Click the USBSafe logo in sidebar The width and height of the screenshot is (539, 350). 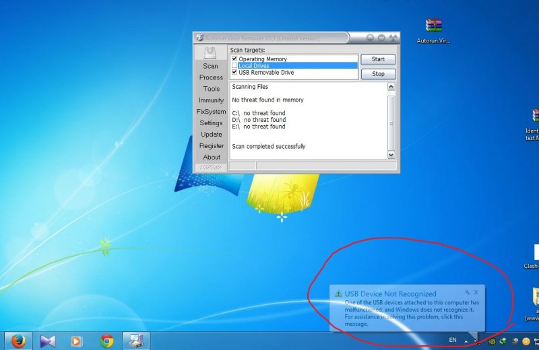click(210, 168)
